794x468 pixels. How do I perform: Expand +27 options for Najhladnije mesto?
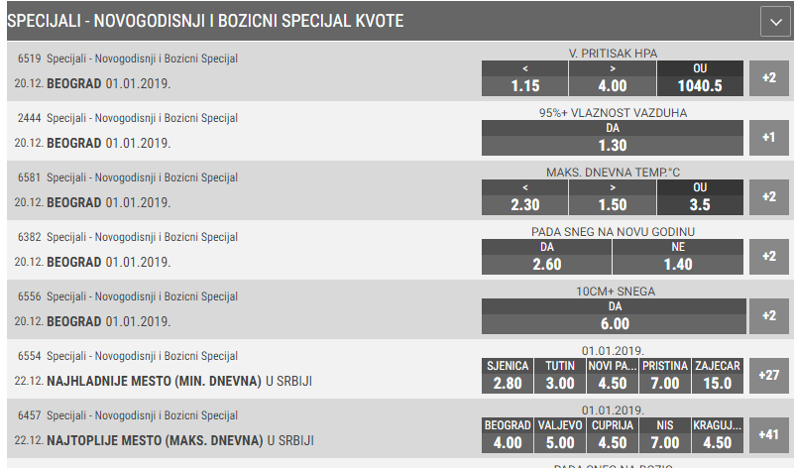click(x=768, y=376)
